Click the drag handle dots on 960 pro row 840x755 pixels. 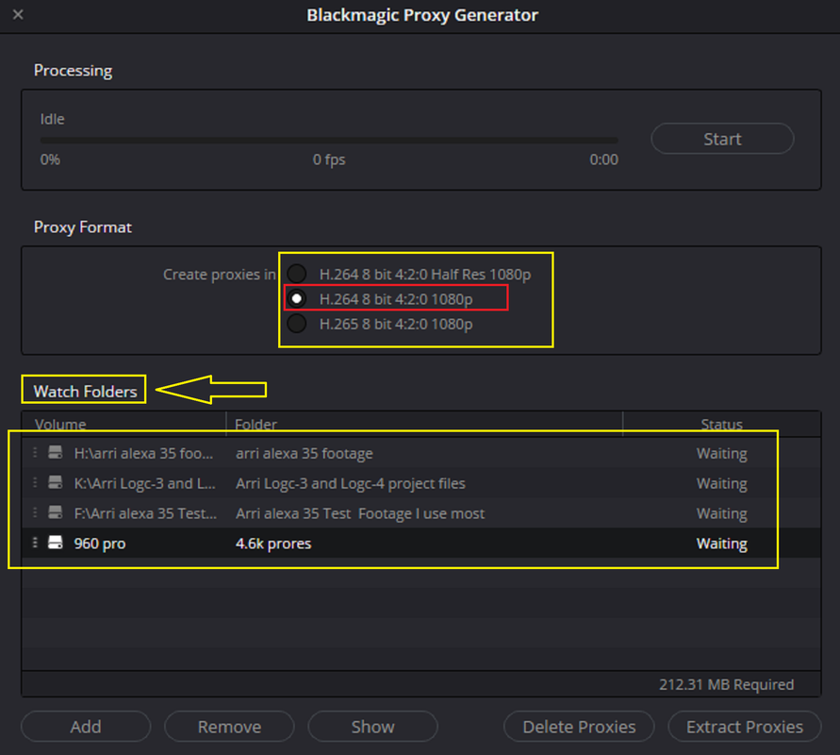tap(35, 543)
